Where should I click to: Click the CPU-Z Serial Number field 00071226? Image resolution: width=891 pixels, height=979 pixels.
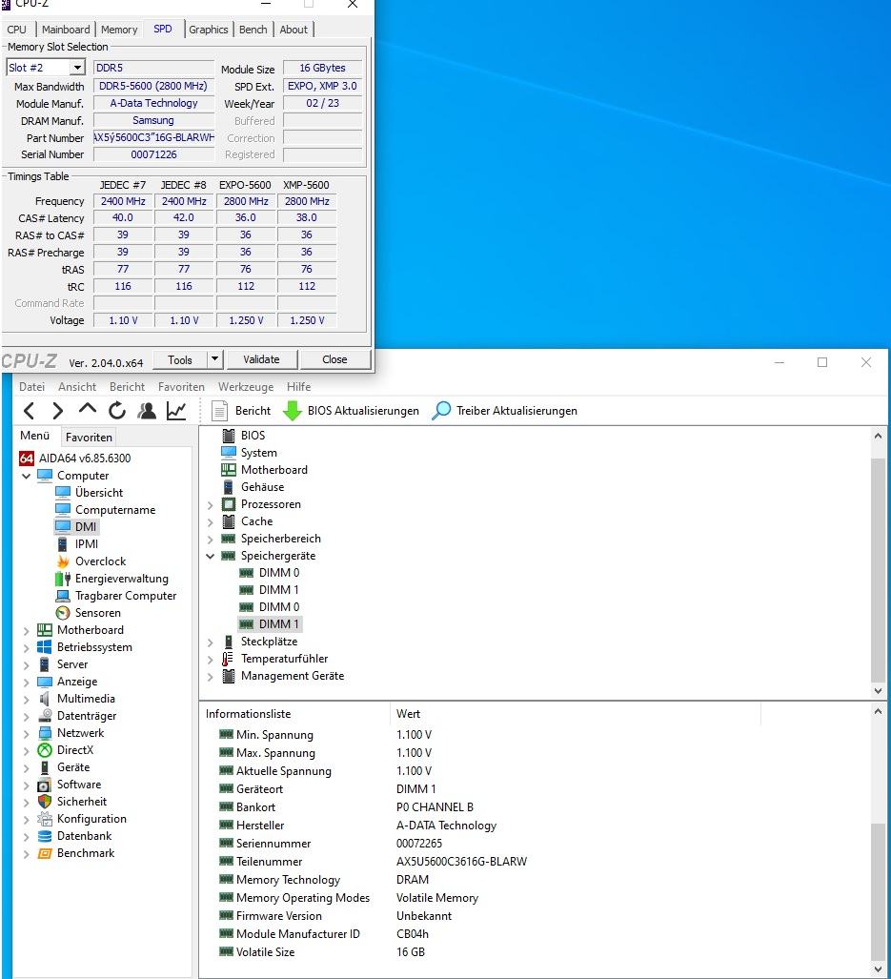153,154
